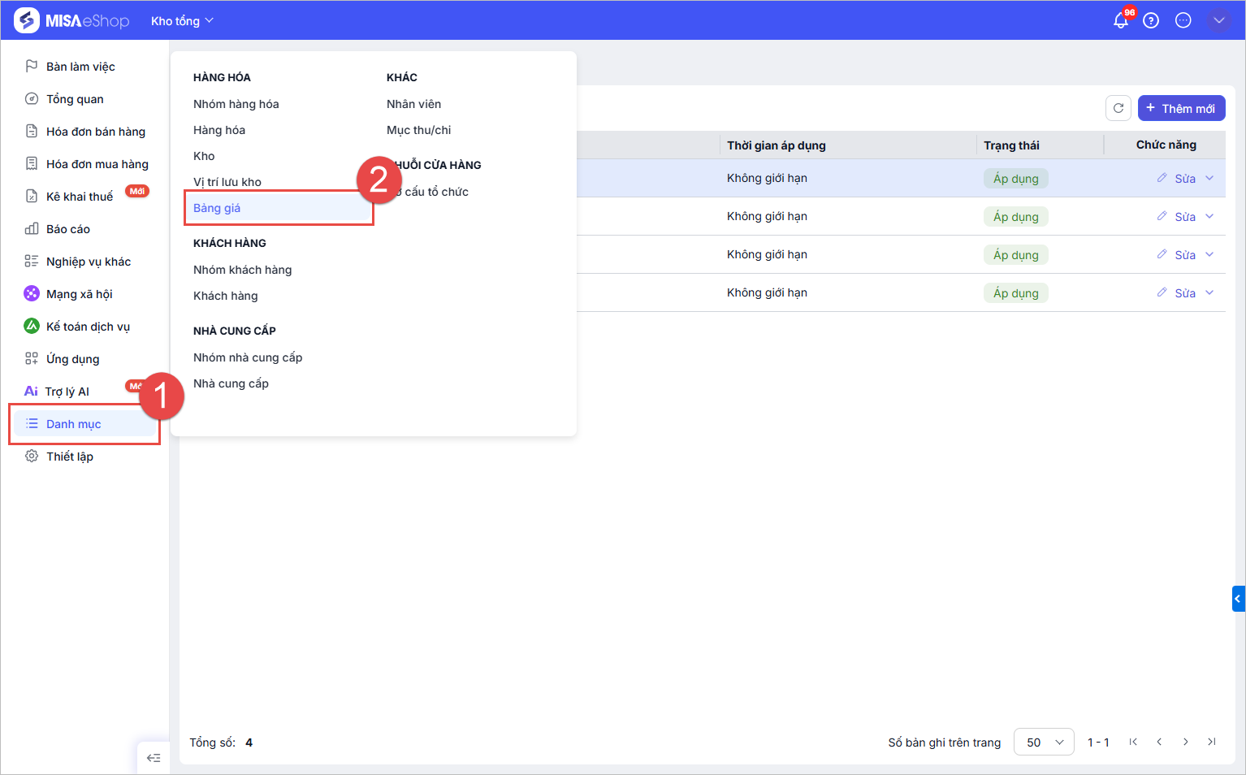The height and width of the screenshot is (775, 1246).
Task: Open Nhà cung cấp menu item
Action: coord(231,383)
